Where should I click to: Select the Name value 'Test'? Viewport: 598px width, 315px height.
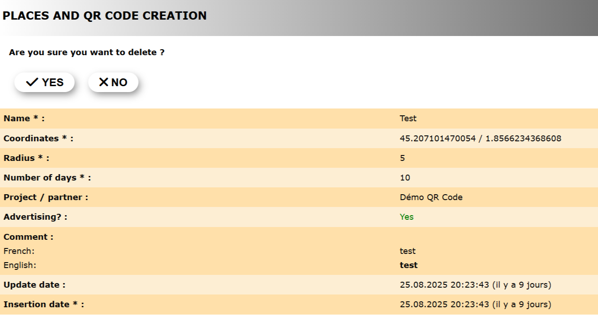pyautogui.click(x=408, y=119)
